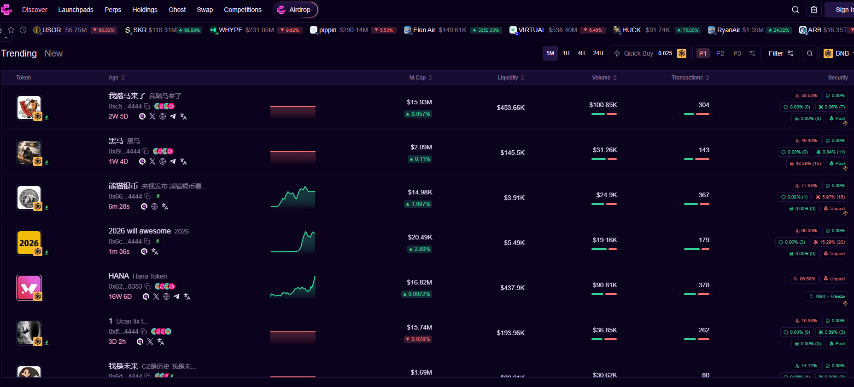Open Telegram link for HANA token
This screenshot has height=387, width=854.
pyautogui.click(x=176, y=296)
